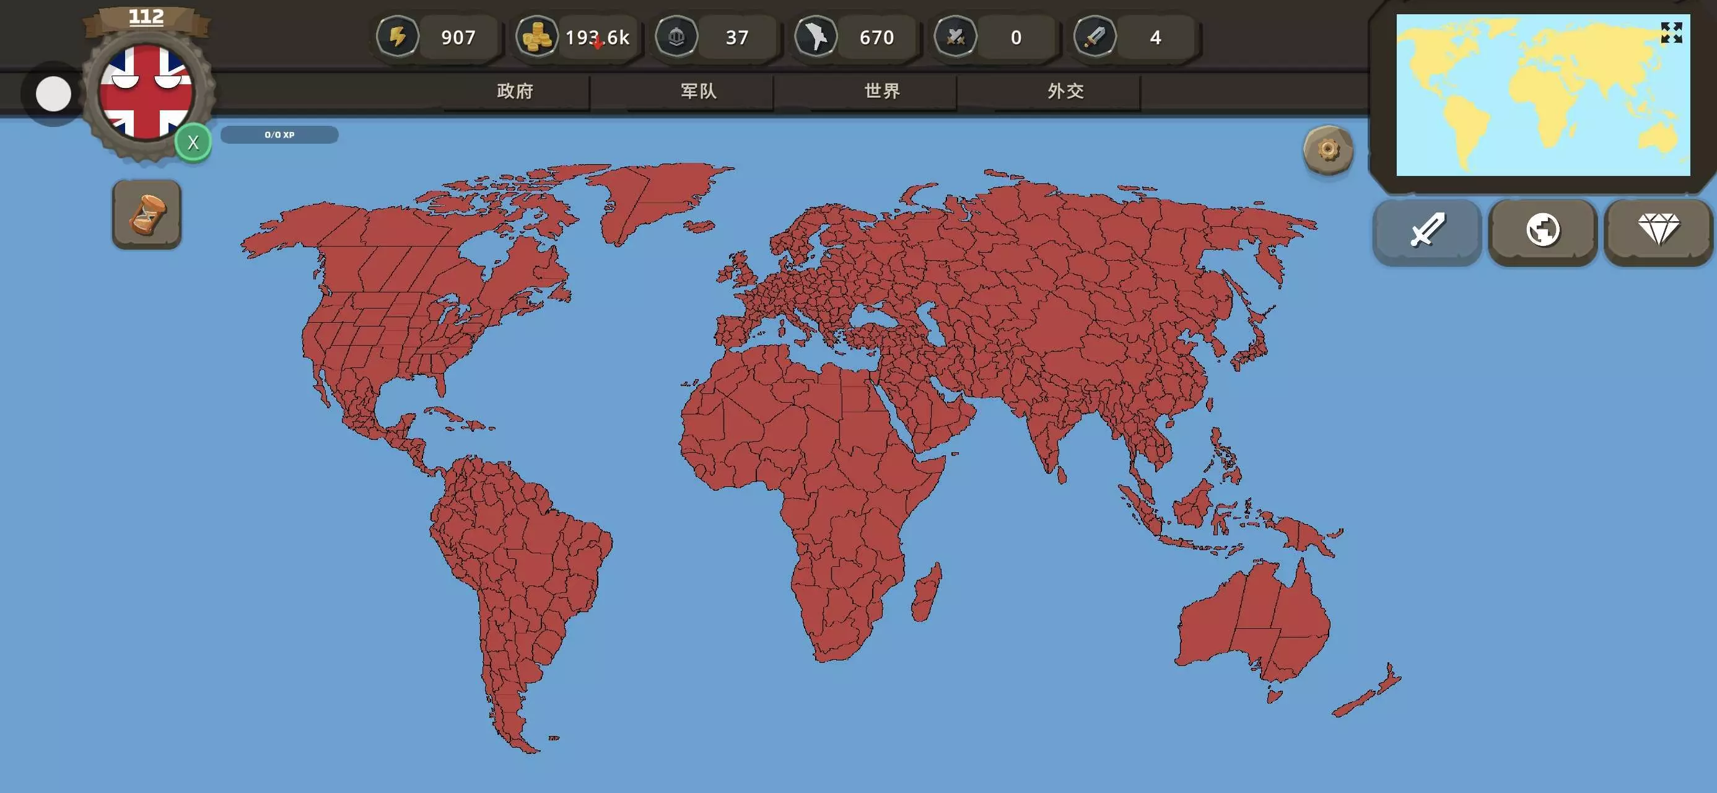The width and height of the screenshot is (1717, 793).
Task: Switch to the globe map mode
Action: (x=1542, y=230)
